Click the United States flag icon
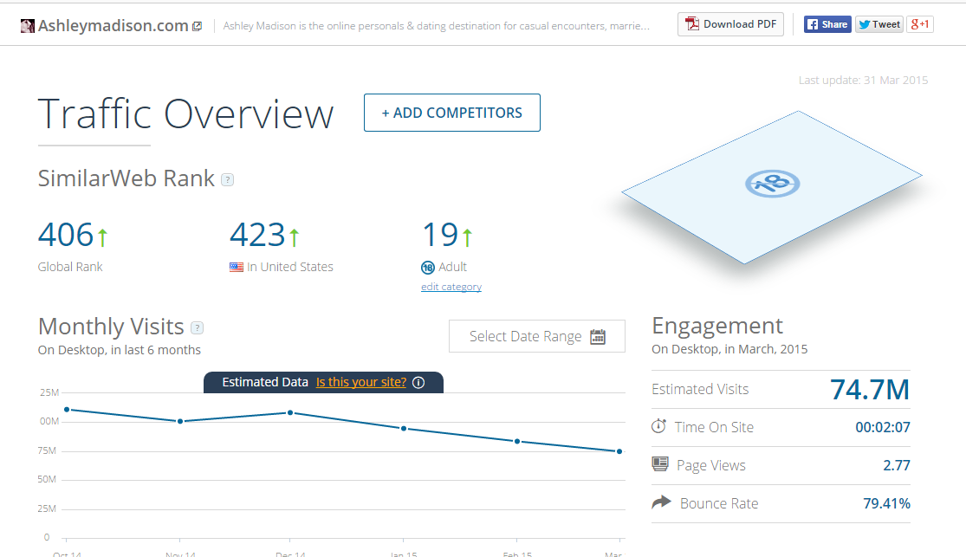Viewport: 966px width, 557px height. point(237,268)
